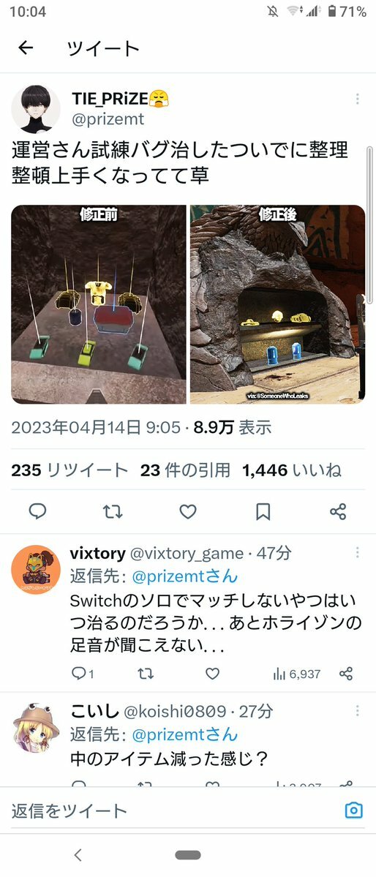Open TIE_PRiZE profile picture
Screen dimensions: 376x877
pos(36,109)
